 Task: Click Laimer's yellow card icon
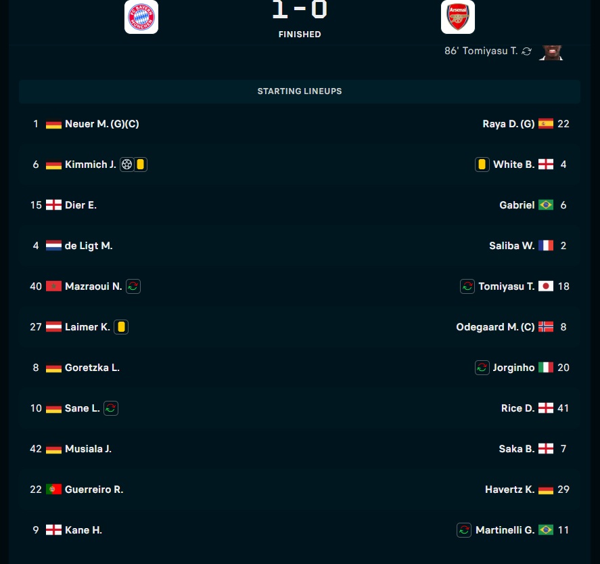pyautogui.click(x=121, y=327)
